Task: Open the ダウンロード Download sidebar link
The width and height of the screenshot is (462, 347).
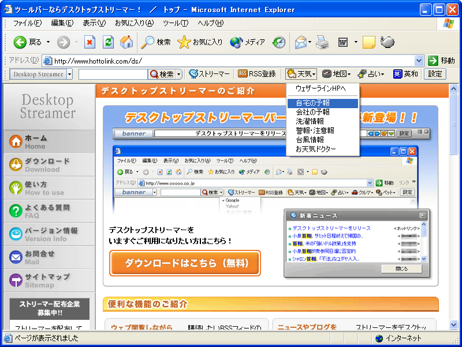Action: coord(50,165)
